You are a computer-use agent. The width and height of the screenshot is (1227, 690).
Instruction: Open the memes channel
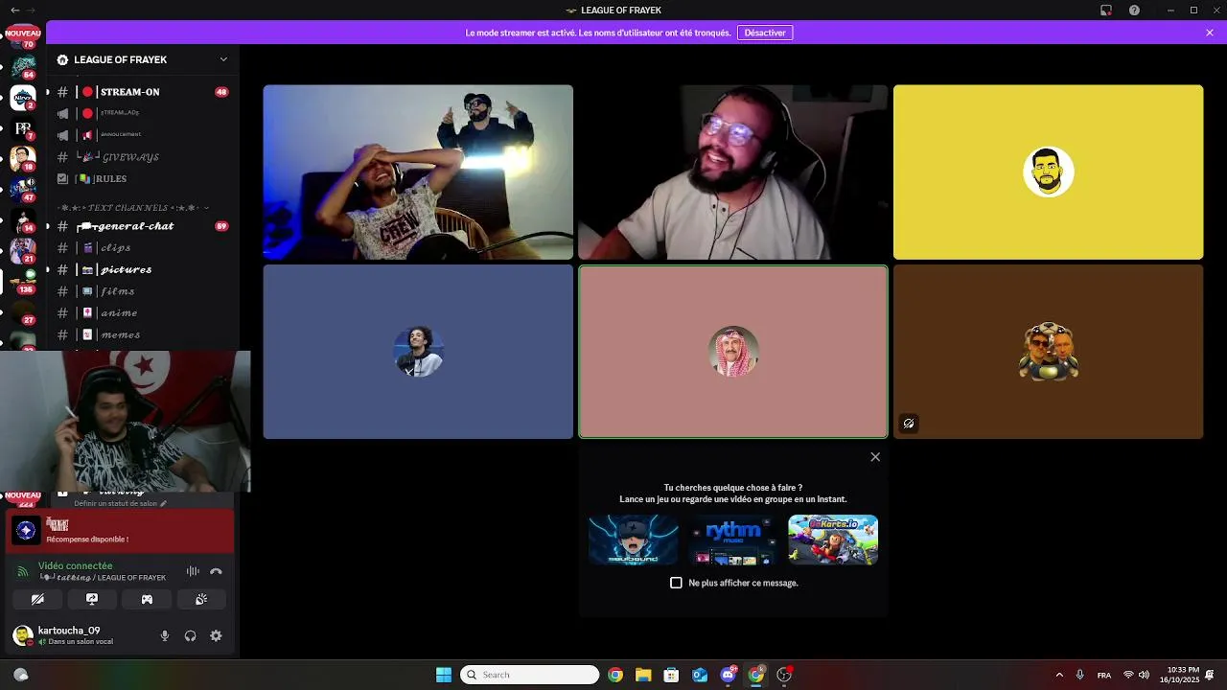pos(142,335)
